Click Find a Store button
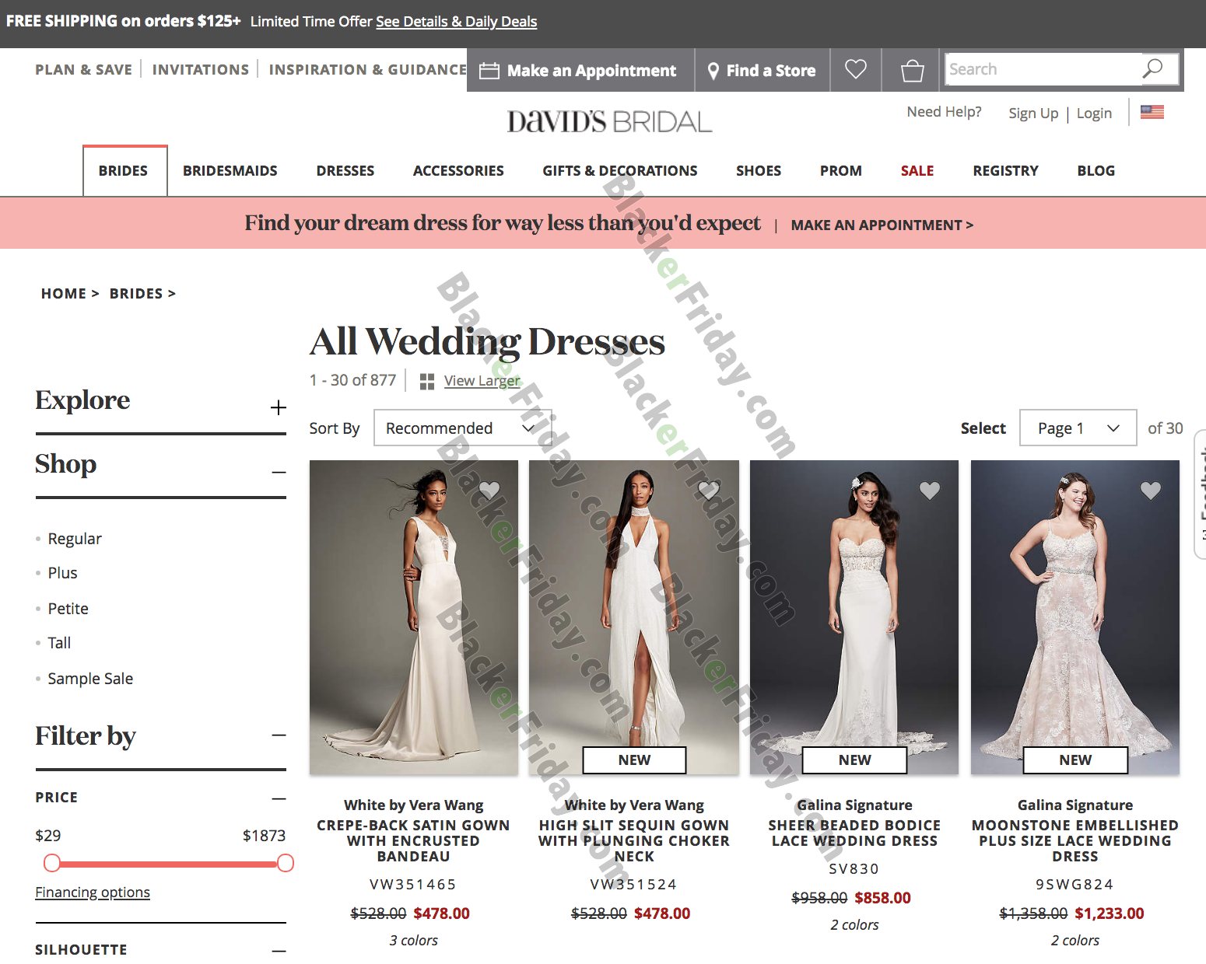1206x964 pixels. pos(763,70)
